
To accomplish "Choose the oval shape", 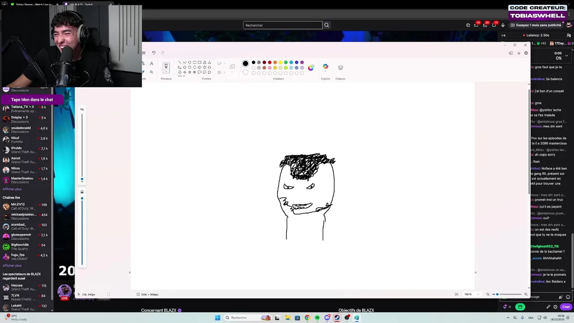I will 189,62.
